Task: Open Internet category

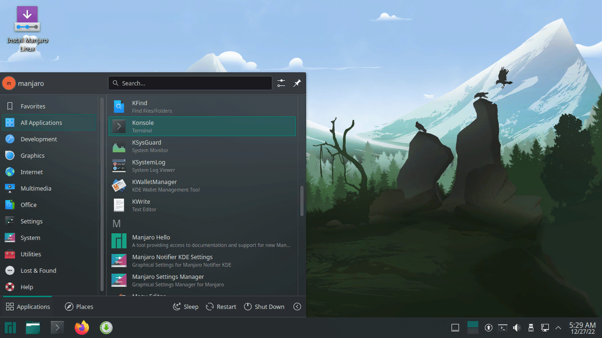Action: tap(49, 172)
